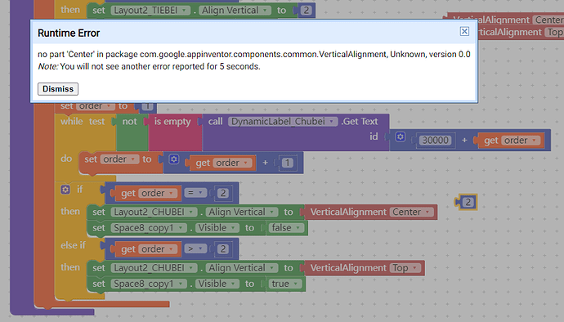Image resolution: width=564 pixels, height=322 pixels.
Task: Select the loose number 2 block
Action: pyautogui.click(x=467, y=202)
